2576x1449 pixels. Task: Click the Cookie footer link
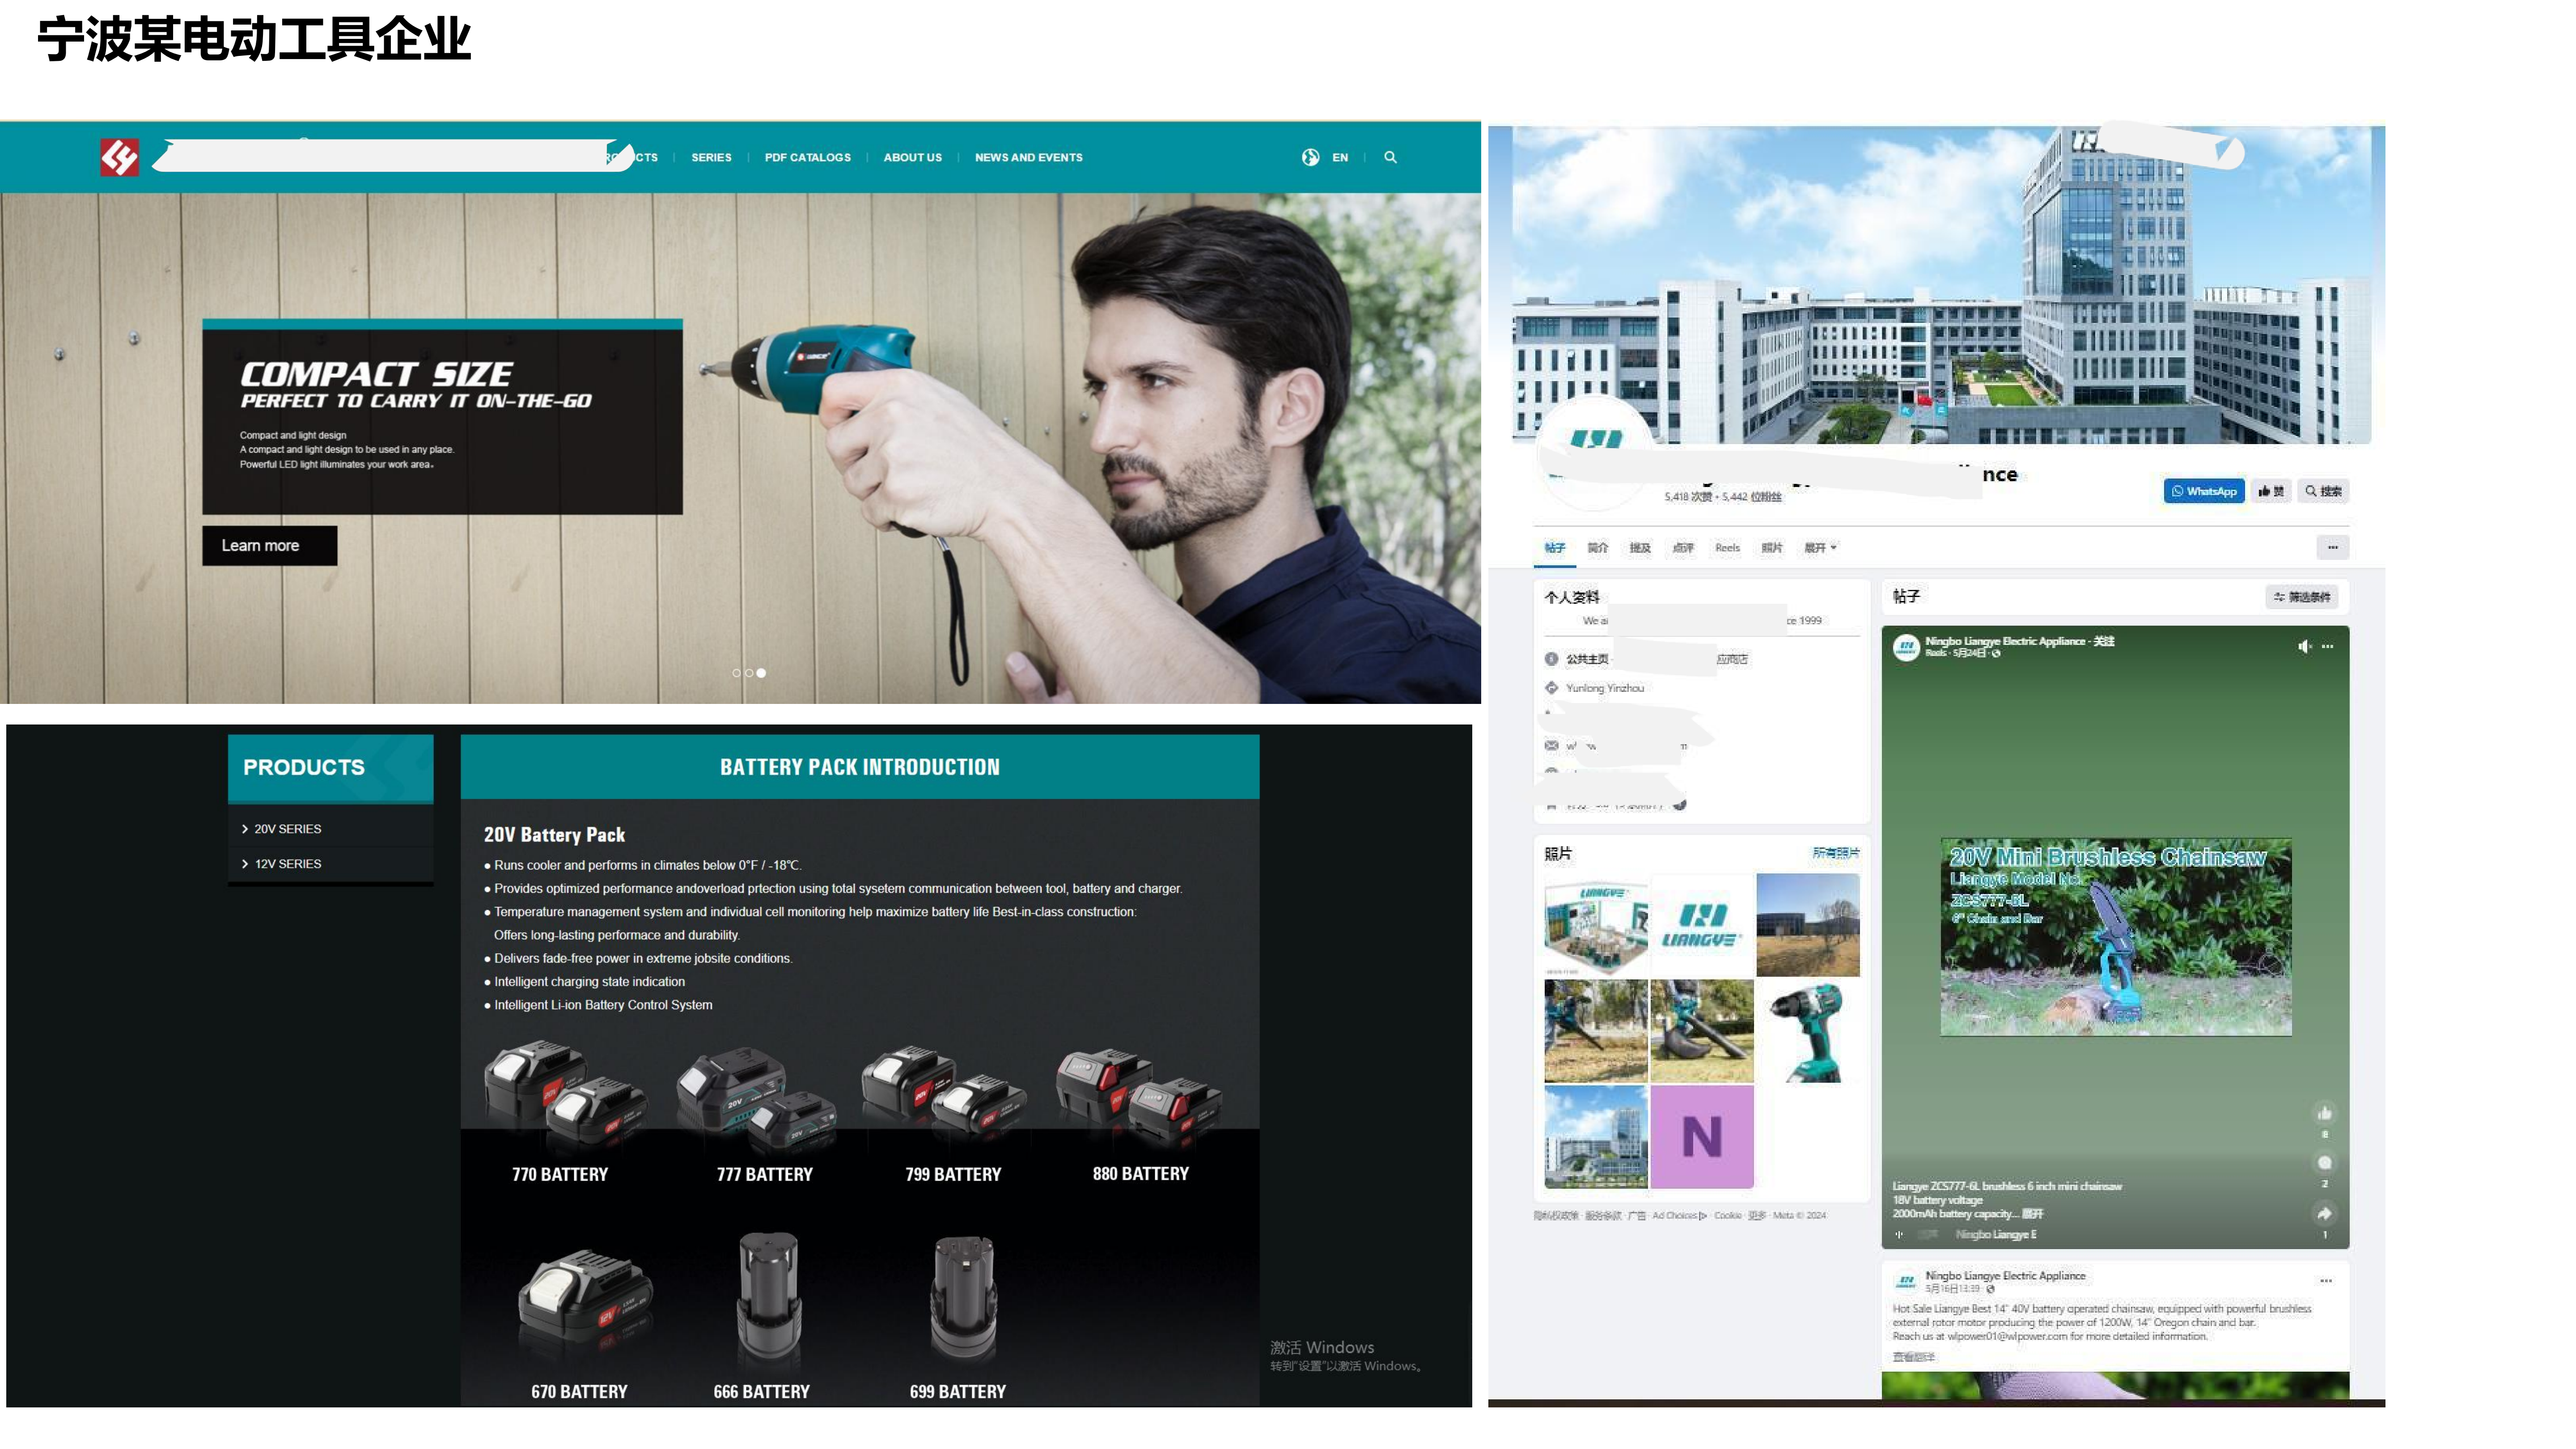tap(1727, 1216)
